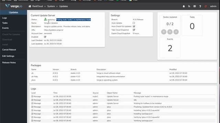Toggle Auto Check For Updates checkbox
This screenshot has width=220, height=123.
point(134,26)
